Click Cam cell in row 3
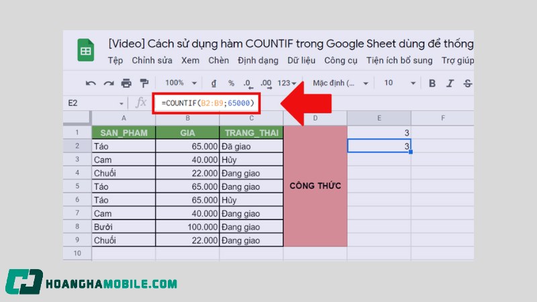537x302 pixels. (124, 160)
